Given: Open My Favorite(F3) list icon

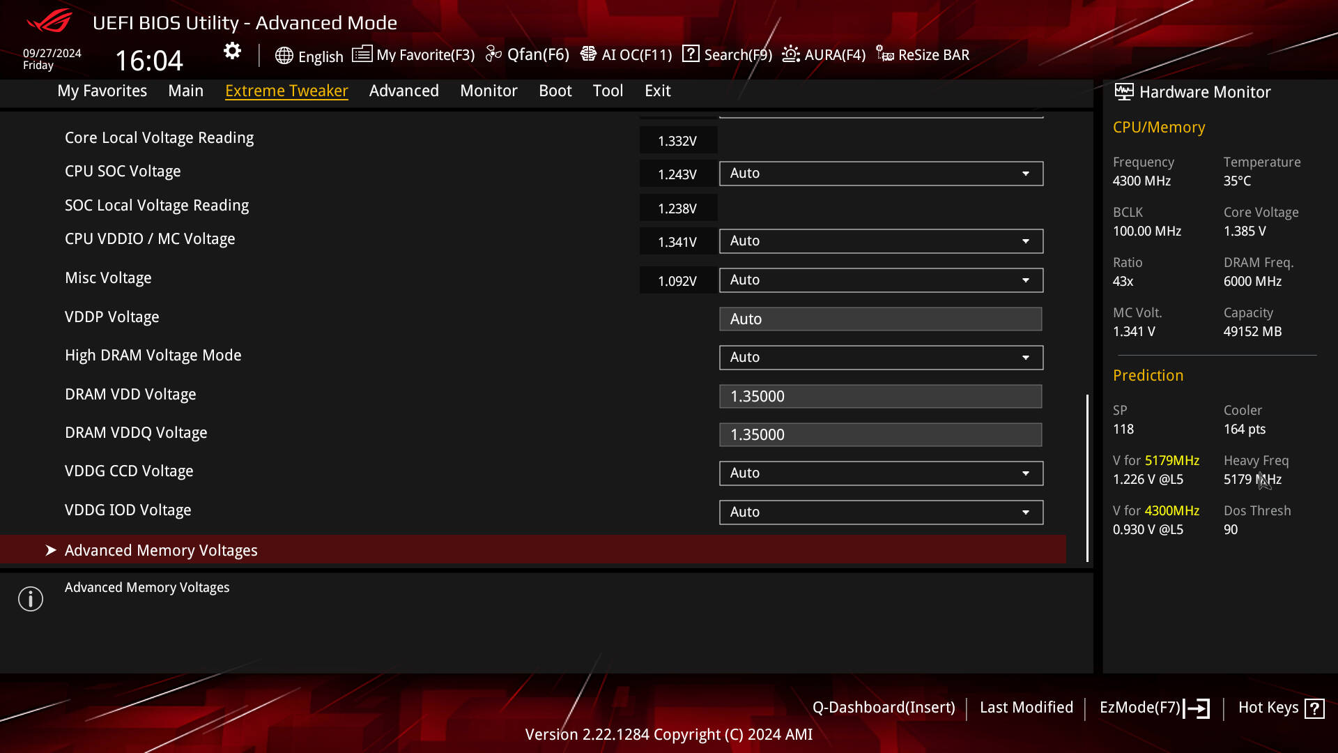Looking at the screenshot, I should 362,54.
